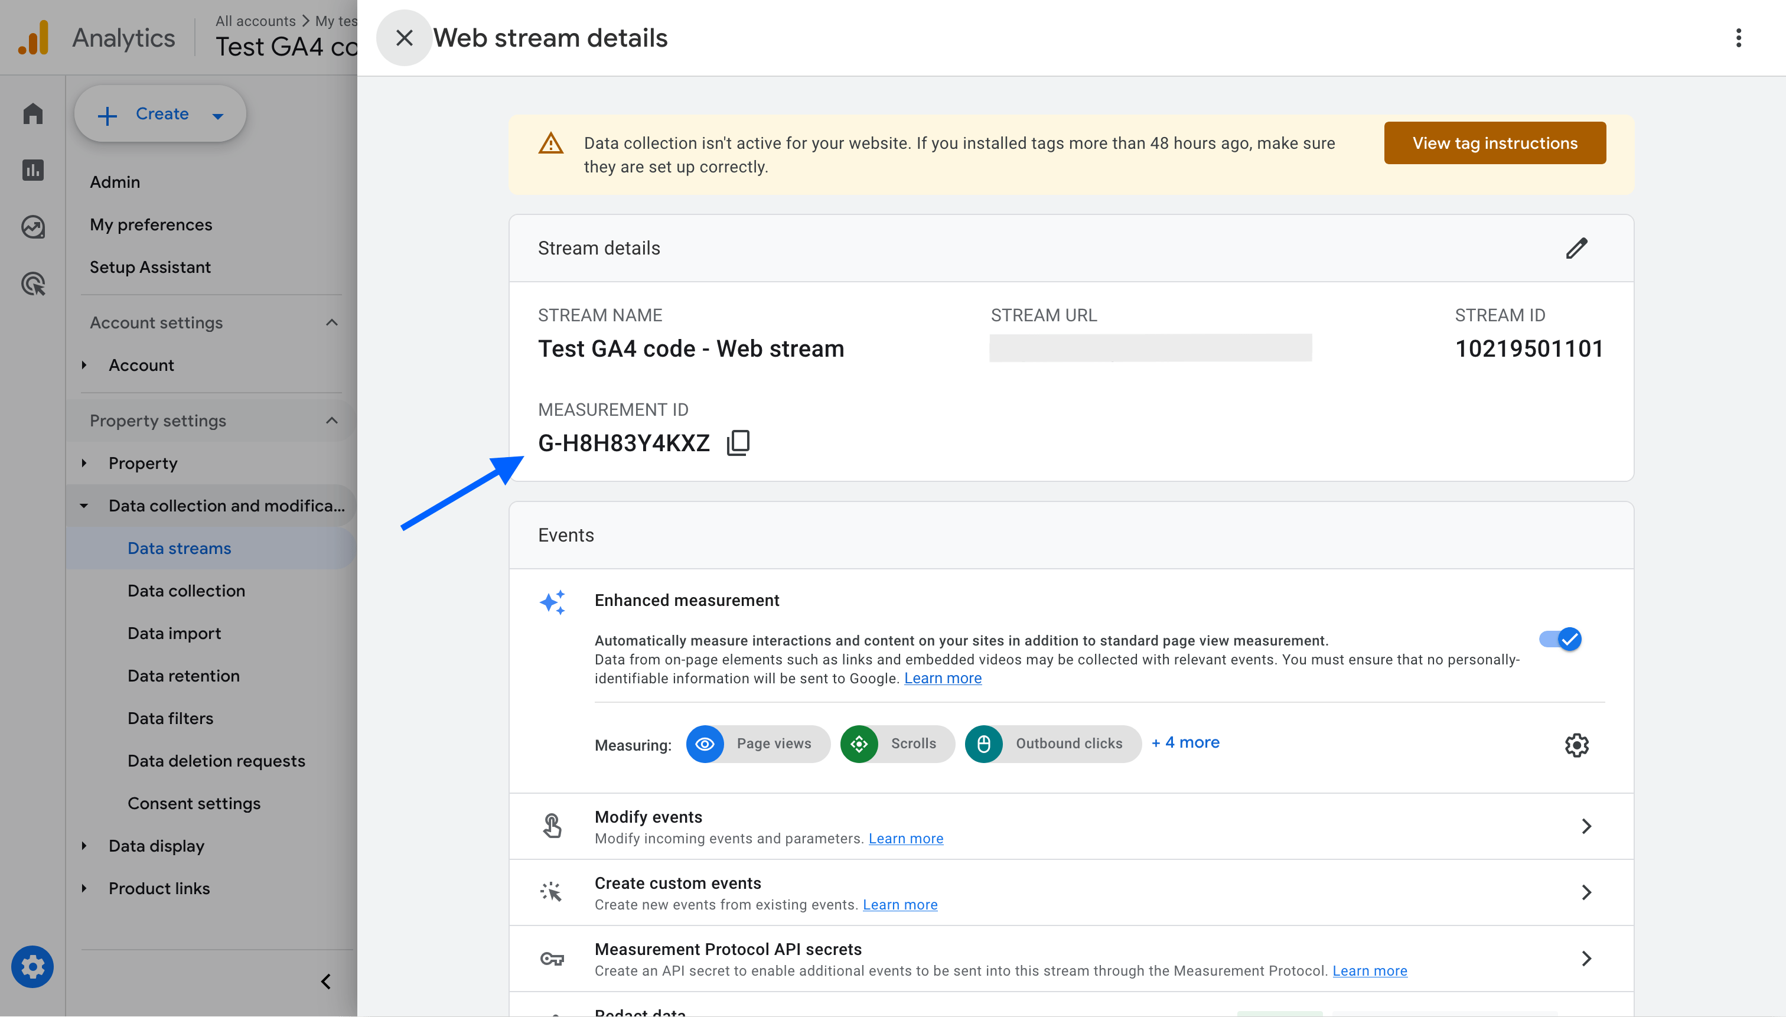This screenshot has width=1786, height=1017.
Task: Select Data collection from the left menu
Action: click(x=187, y=590)
